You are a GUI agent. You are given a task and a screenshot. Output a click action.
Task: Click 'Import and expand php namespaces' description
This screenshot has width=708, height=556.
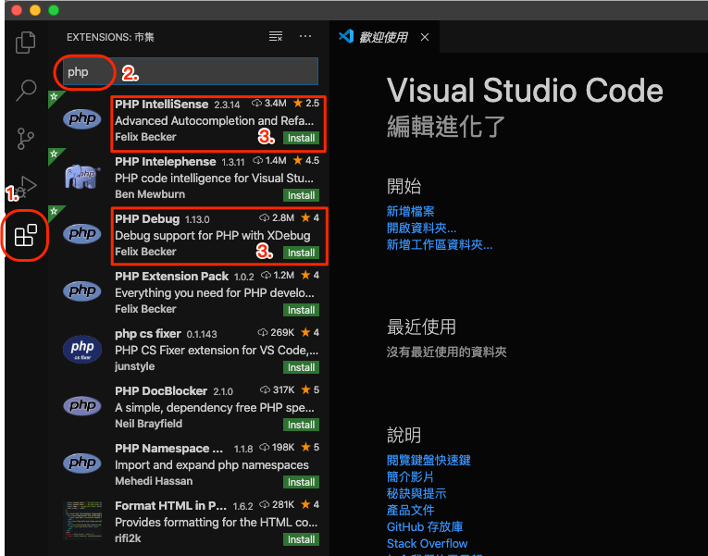tap(211, 464)
